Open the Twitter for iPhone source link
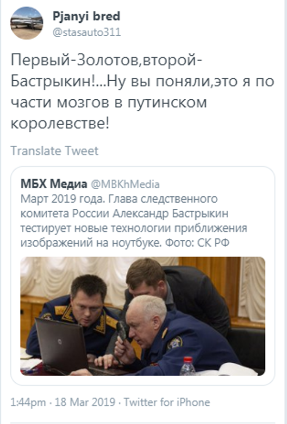This screenshot has height=424, width=287. coord(167,402)
